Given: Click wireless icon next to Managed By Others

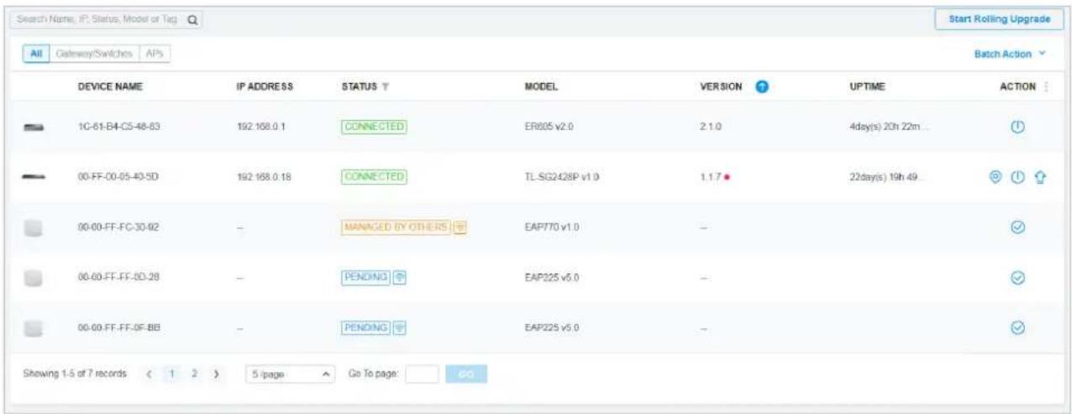Looking at the screenshot, I should (460, 227).
